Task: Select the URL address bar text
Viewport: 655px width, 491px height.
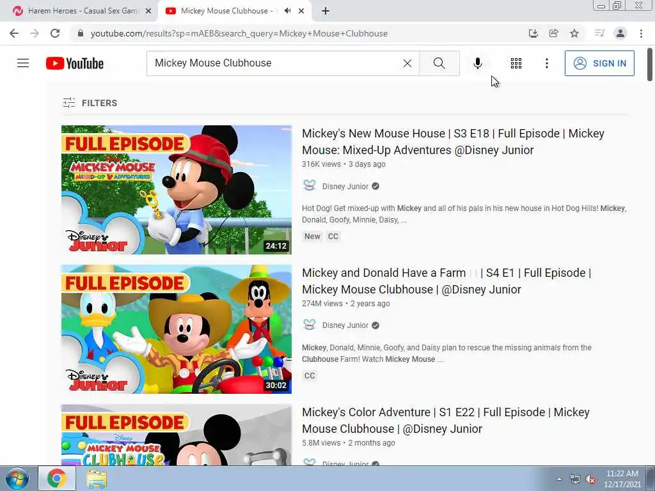Action: coord(239,33)
